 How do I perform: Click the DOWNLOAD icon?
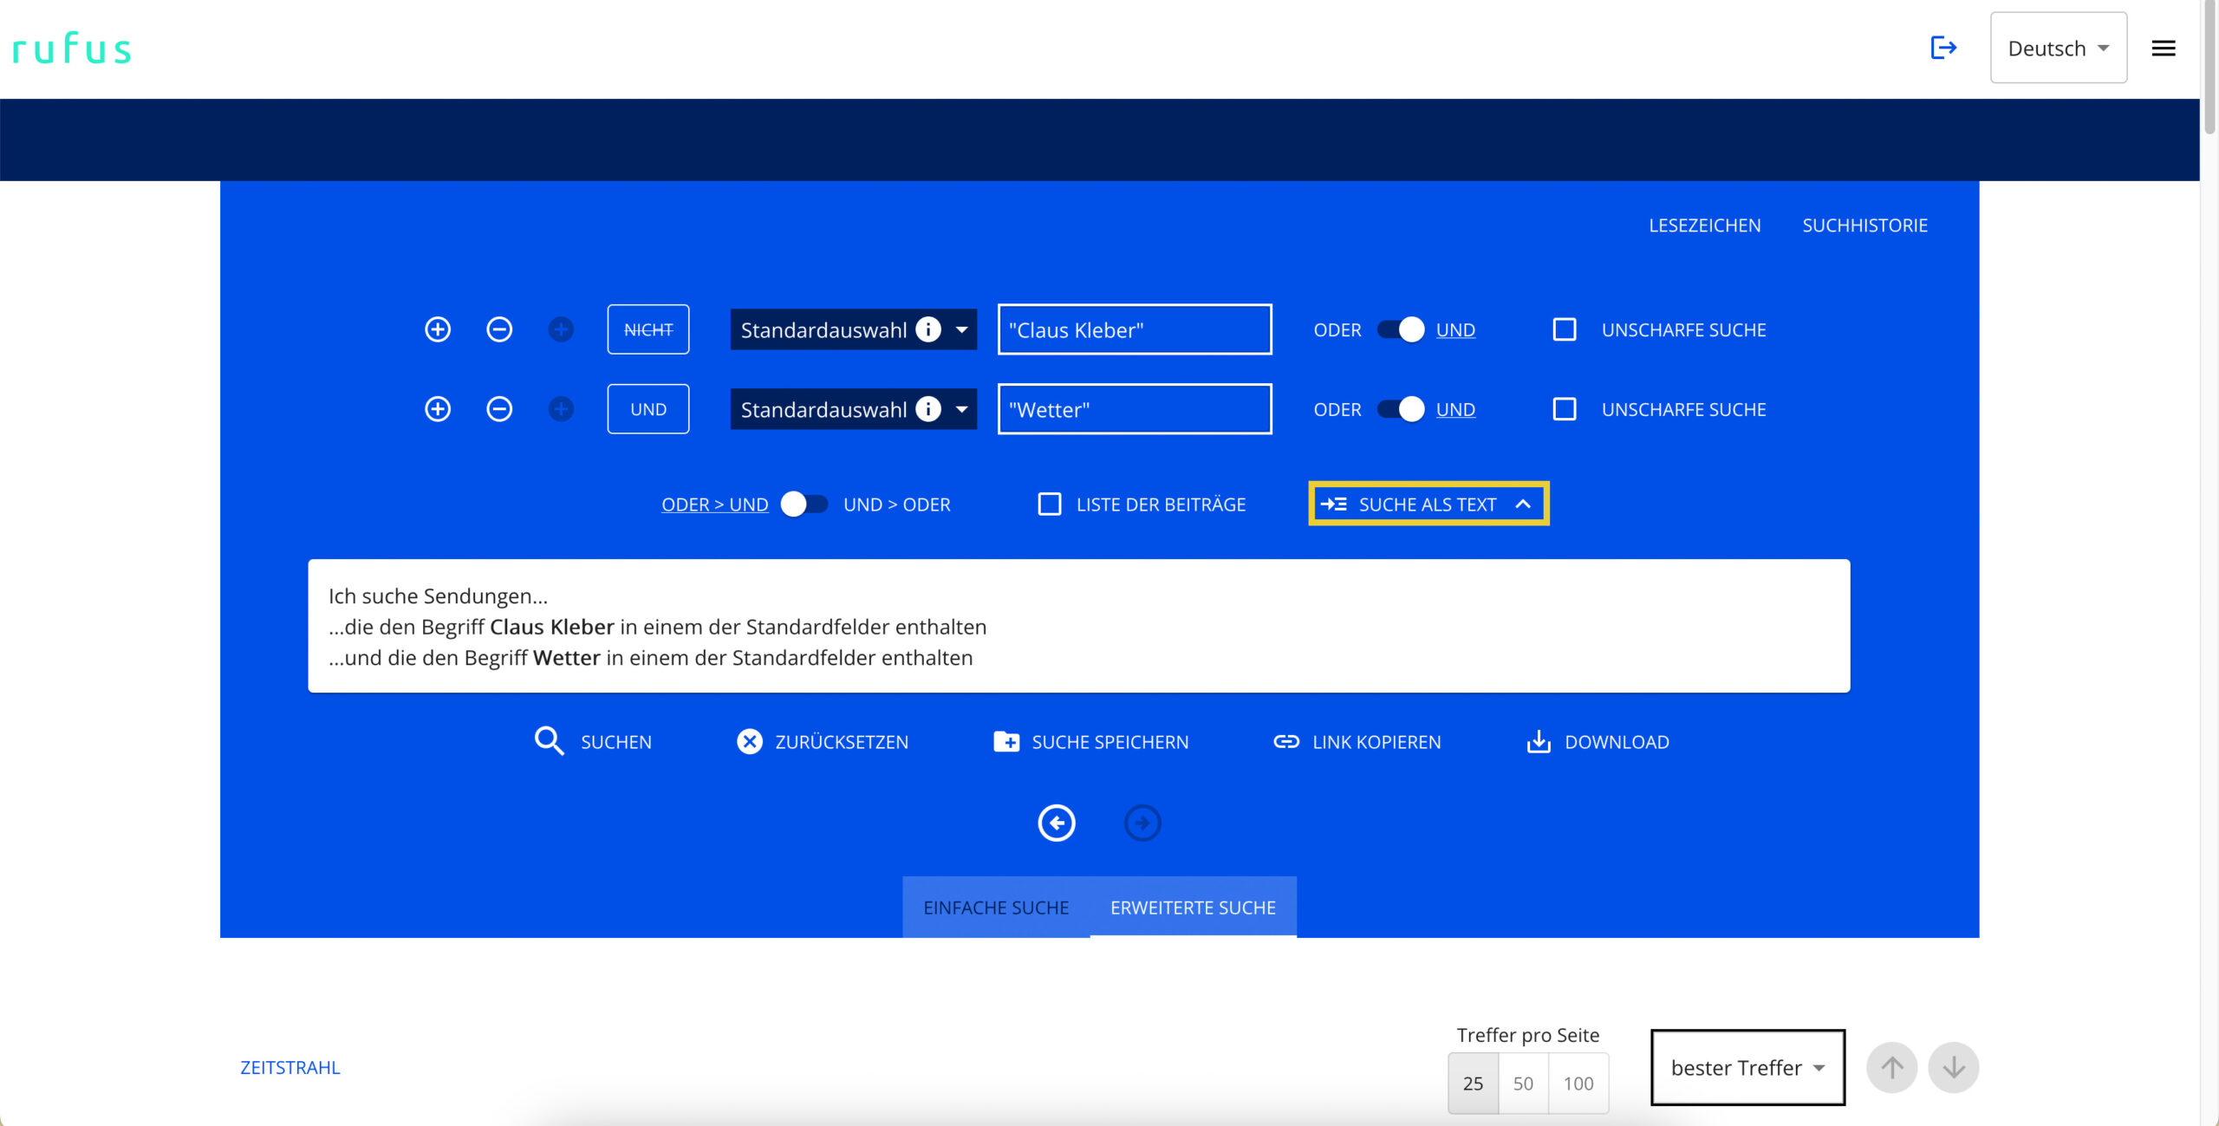tap(1539, 741)
